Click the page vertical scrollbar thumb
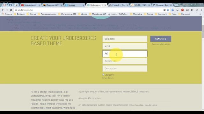 coord(203,31)
